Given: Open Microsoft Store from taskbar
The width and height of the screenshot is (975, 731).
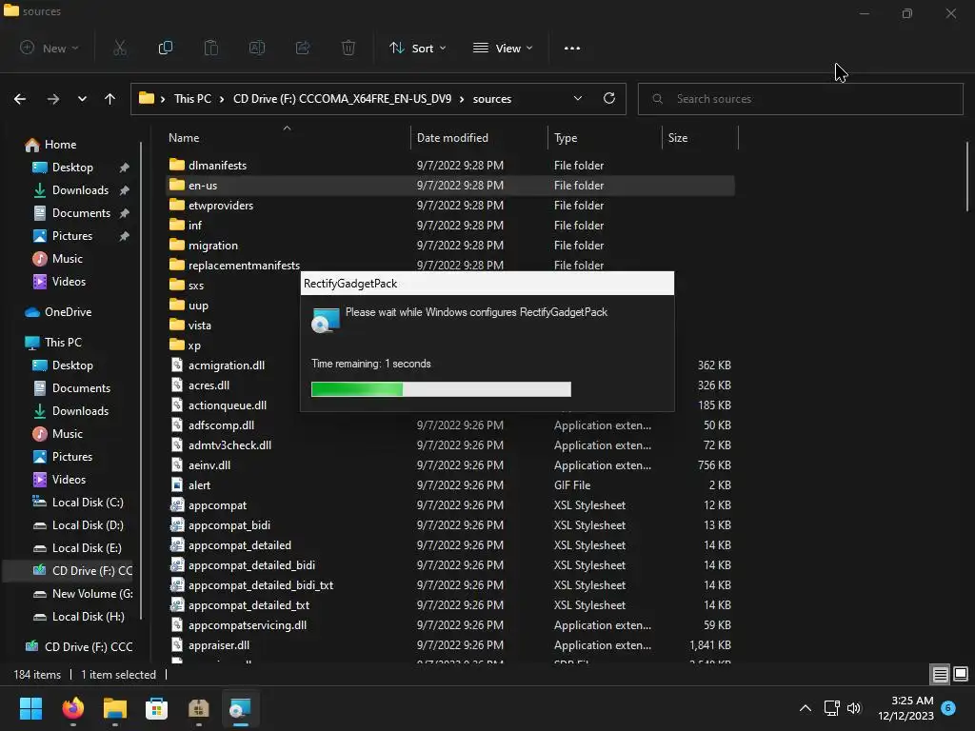Looking at the screenshot, I should tap(157, 708).
